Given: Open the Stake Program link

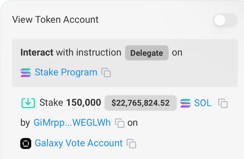Looking at the screenshot, I should [66, 72].
